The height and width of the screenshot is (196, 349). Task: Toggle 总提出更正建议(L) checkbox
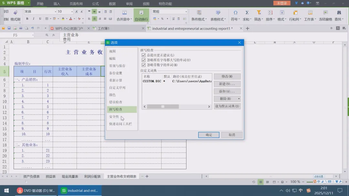pos(143,55)
